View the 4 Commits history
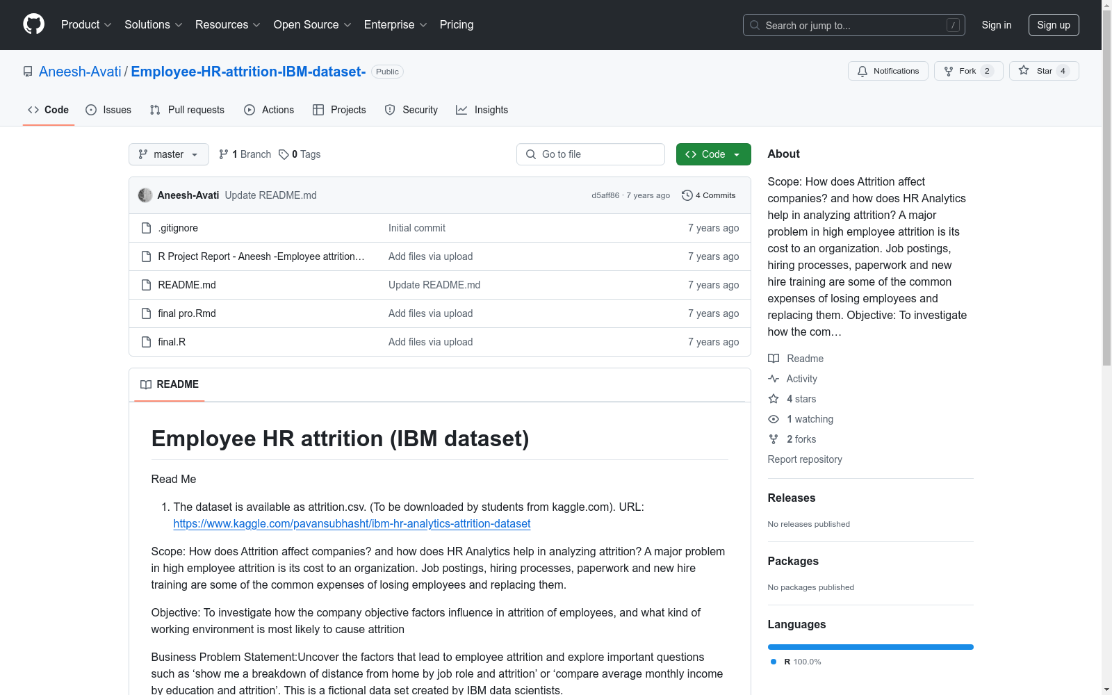Viewport: 1112px width, 695px height. (709, 195)
